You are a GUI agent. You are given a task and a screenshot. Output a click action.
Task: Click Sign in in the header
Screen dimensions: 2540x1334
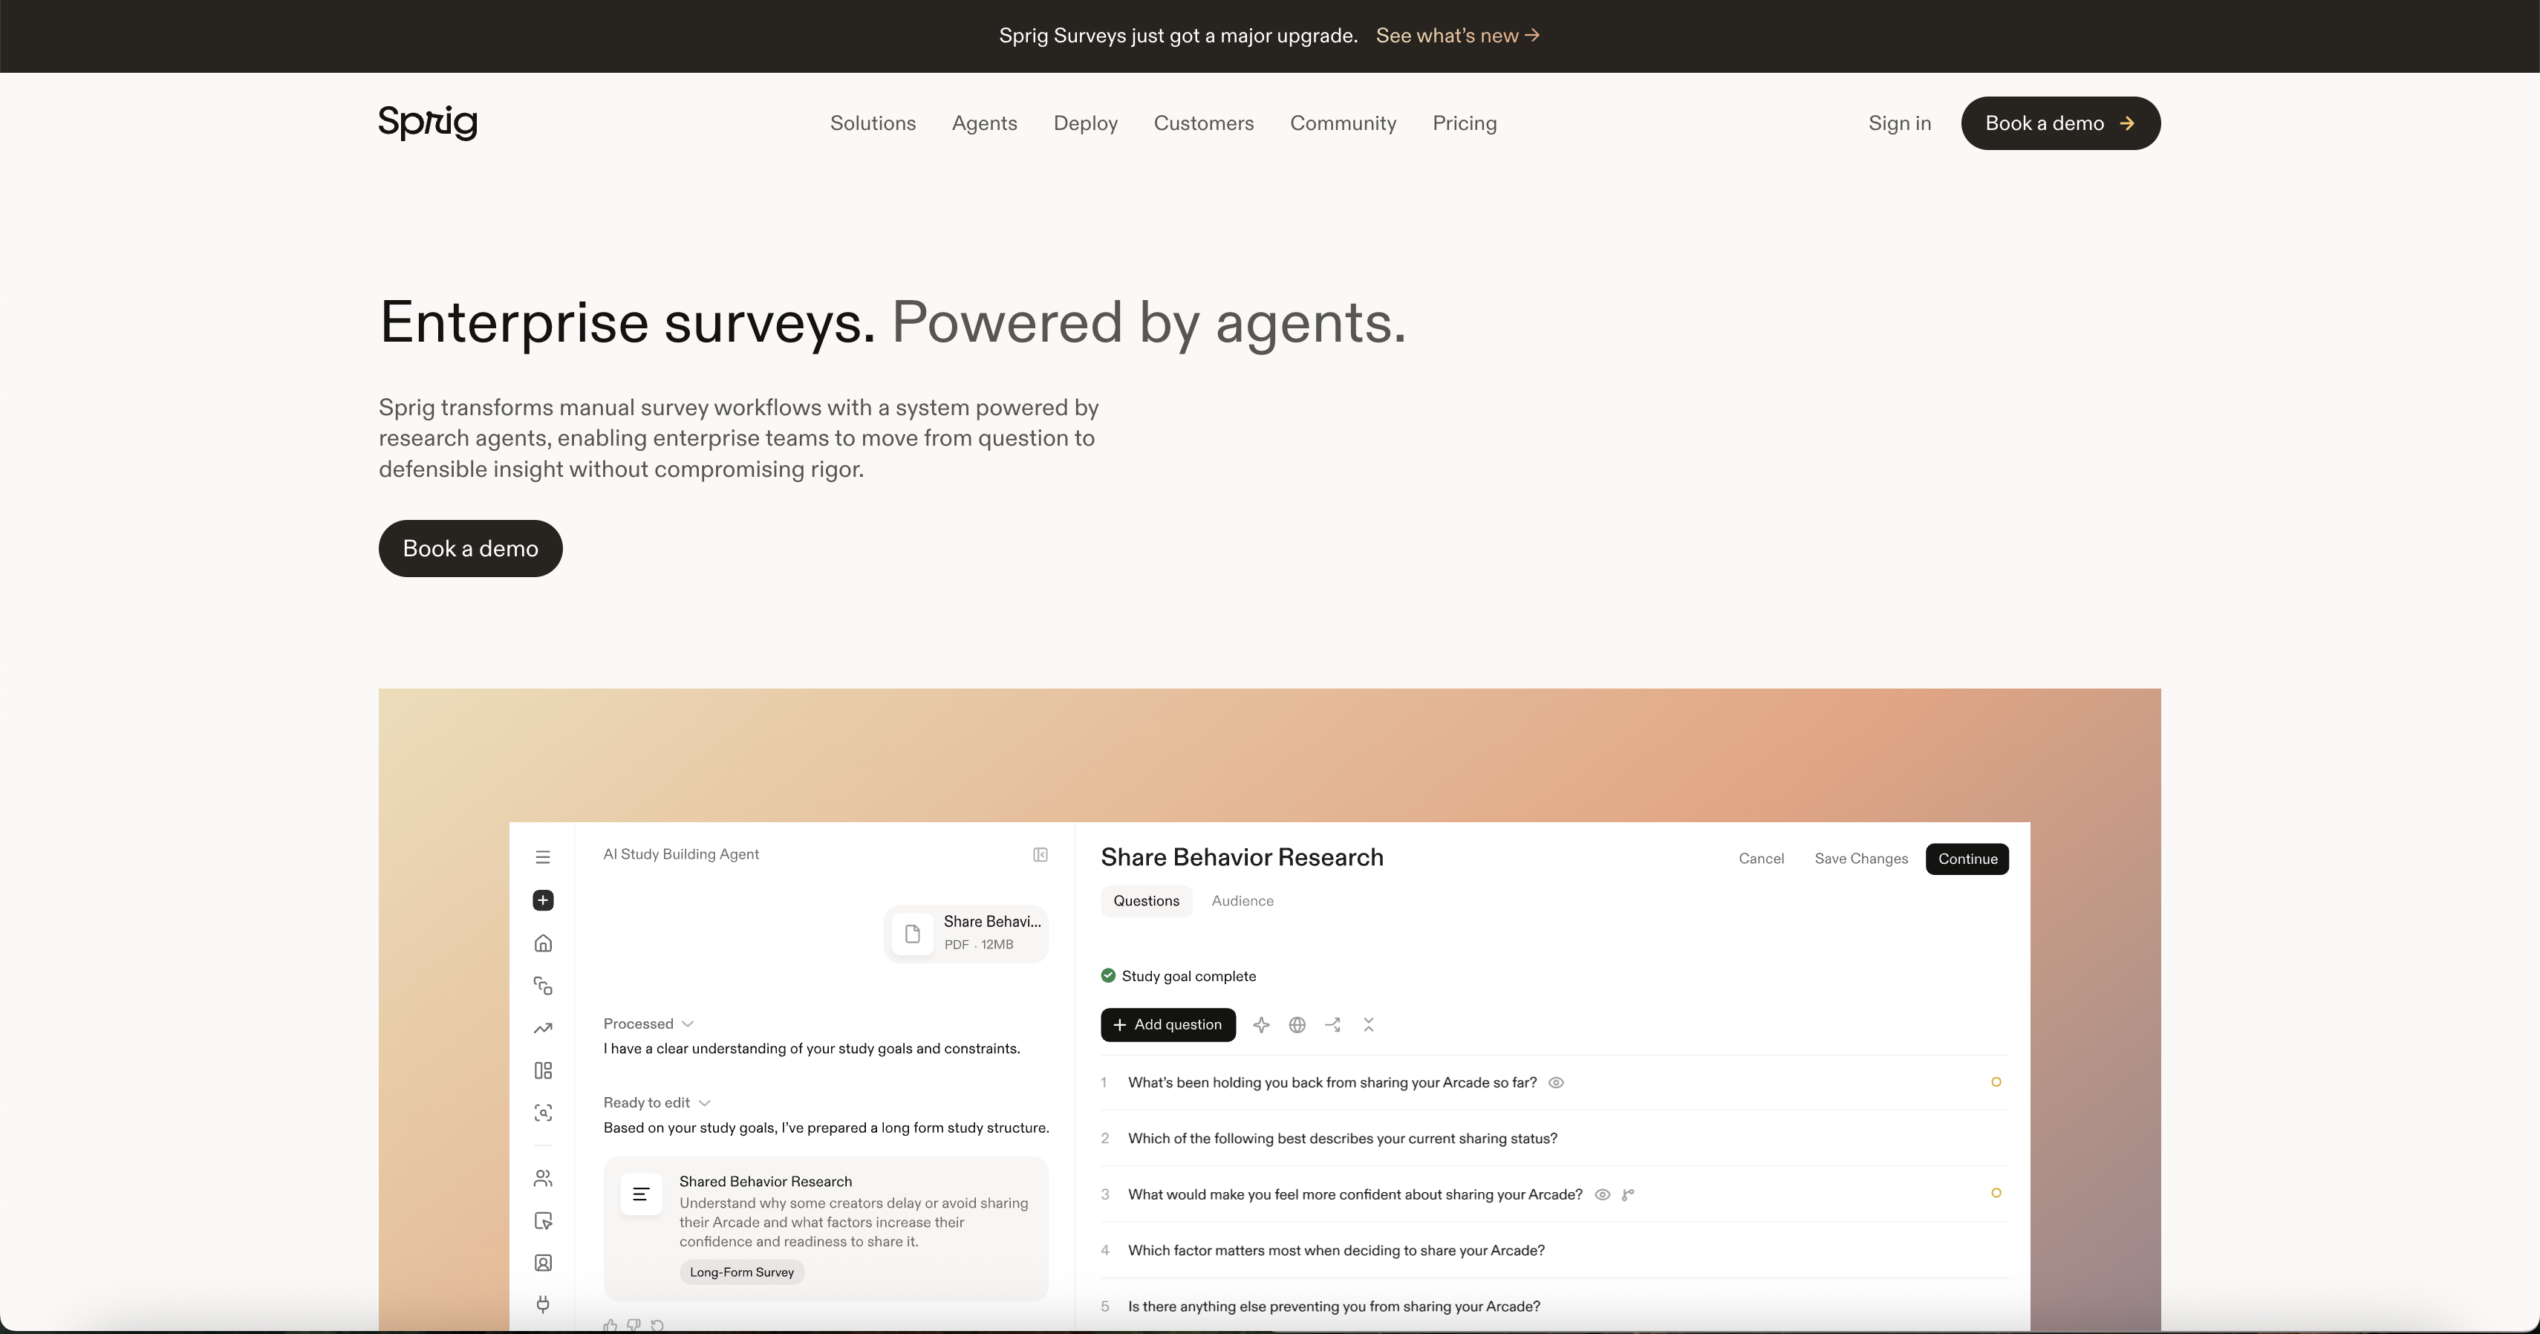coord(1899,123)
